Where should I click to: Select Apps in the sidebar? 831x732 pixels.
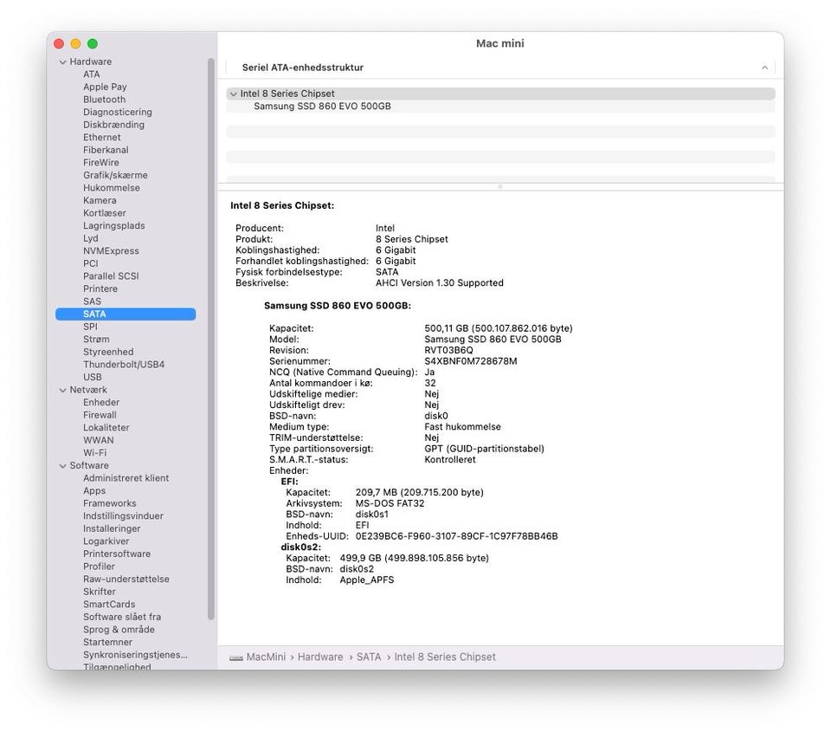click(x=94, y=491)
